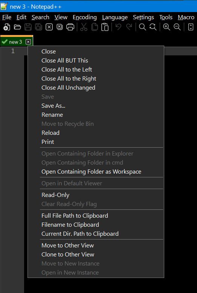Viewport: 197px width, 293px height.
Task: Click the Save All icon
Action: tap(38, 27)
